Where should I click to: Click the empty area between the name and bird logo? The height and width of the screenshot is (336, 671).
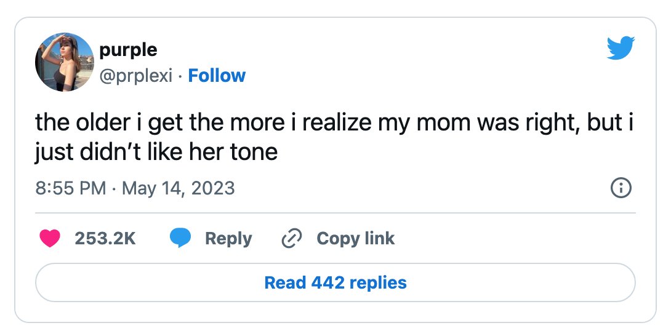(424, 60)
